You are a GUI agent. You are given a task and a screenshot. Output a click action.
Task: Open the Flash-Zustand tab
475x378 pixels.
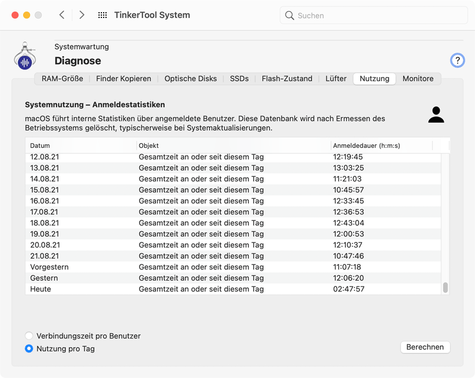[x=287, y=78]
